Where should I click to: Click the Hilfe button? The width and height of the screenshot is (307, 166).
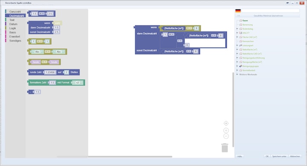coord(240,156)
